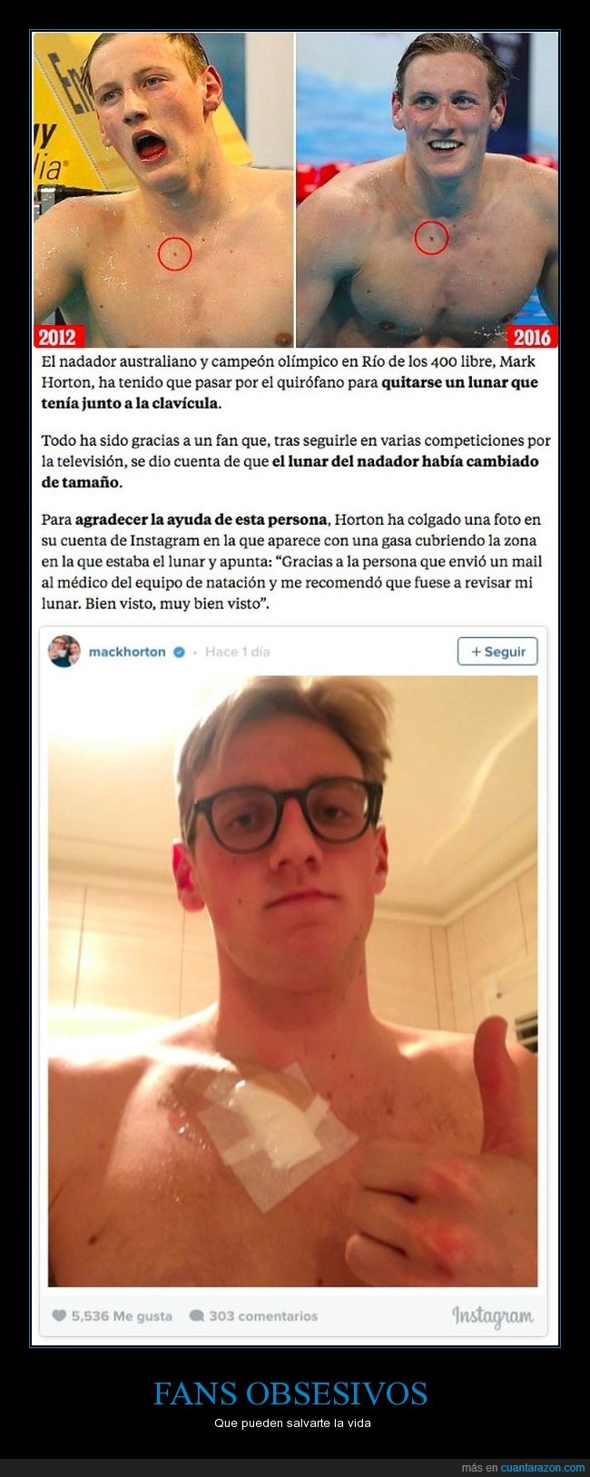Click the bold text about quitarse un lunar

[x=290, y=392]
